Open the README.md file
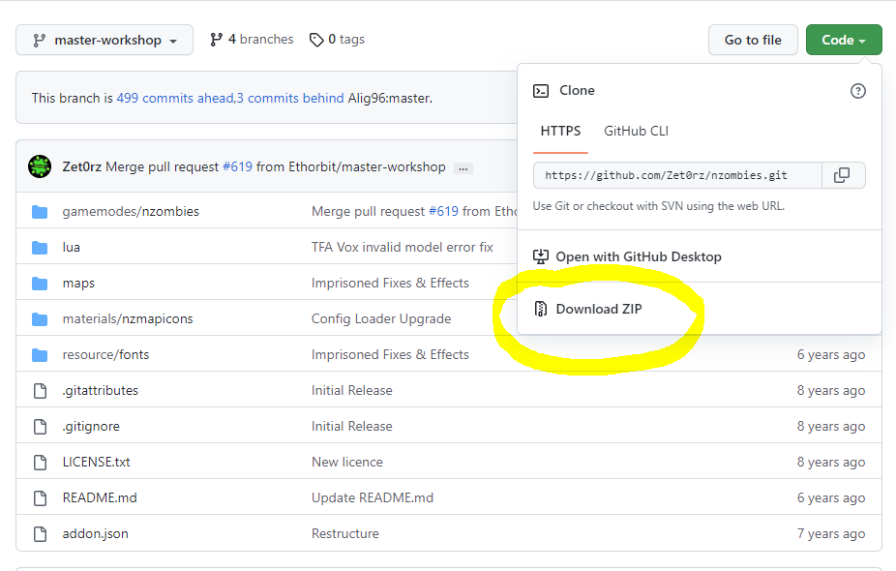The width and height of the screenshot is (896, 571). [100, 497]
